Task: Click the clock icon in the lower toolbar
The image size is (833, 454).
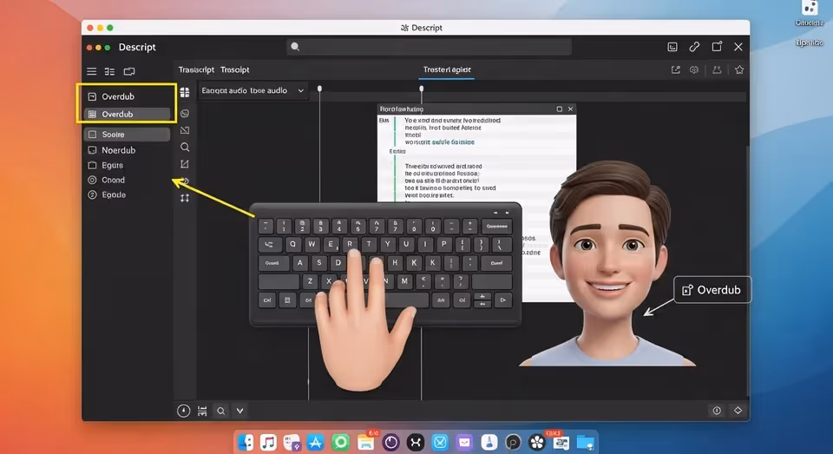Action: tap(183, 411)
